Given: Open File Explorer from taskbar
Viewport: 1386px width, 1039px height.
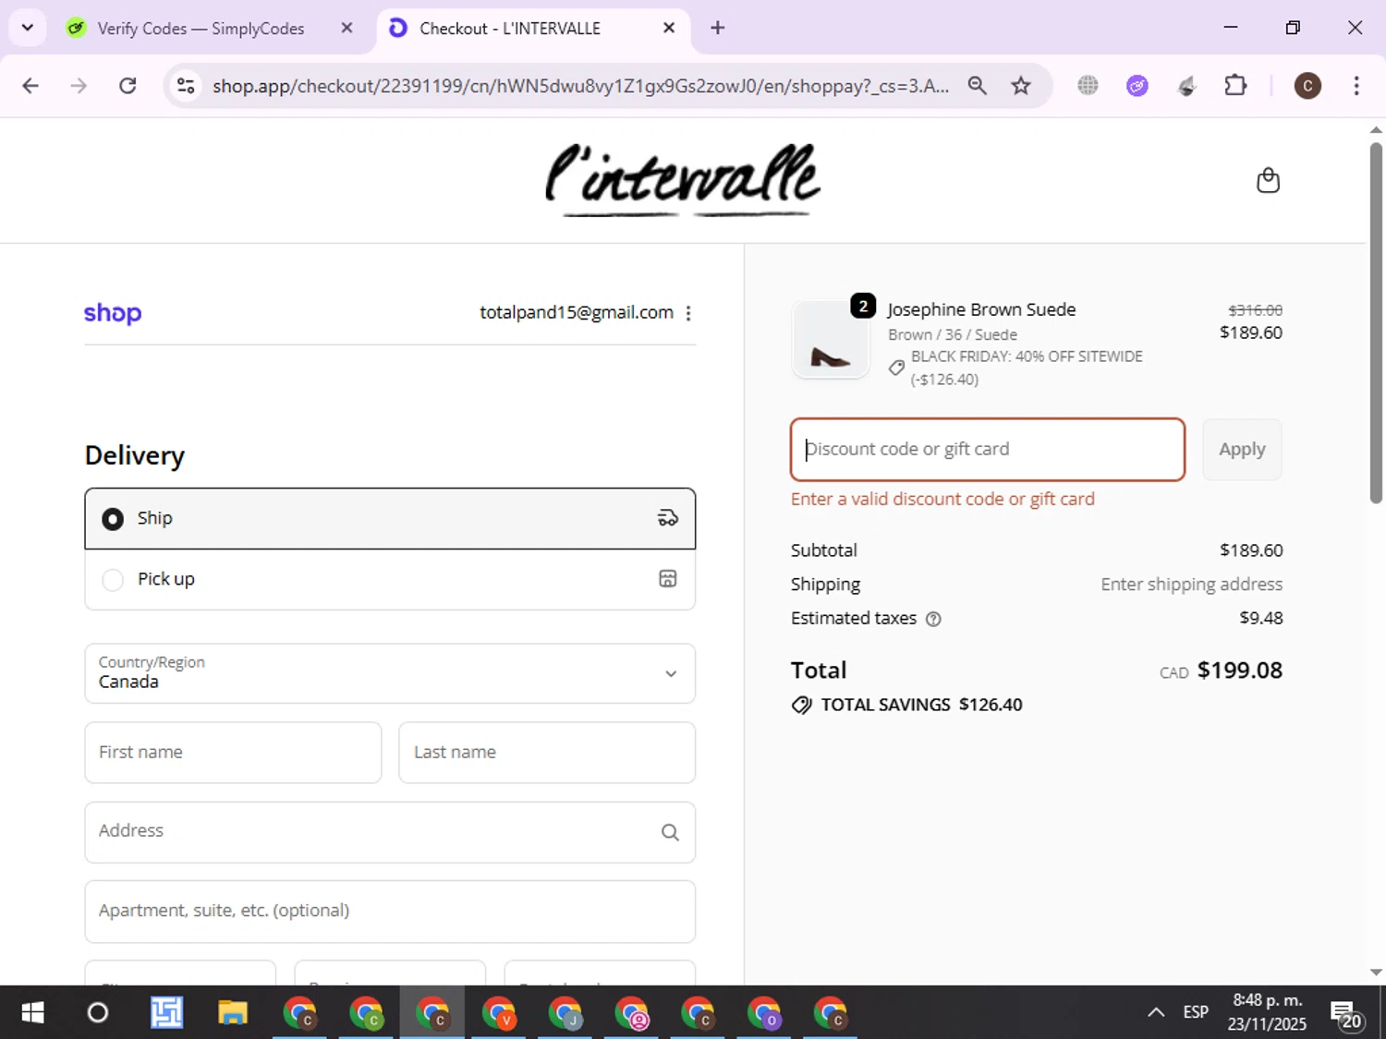Looking at the screenshot, I should click(x=233, y=1013).
